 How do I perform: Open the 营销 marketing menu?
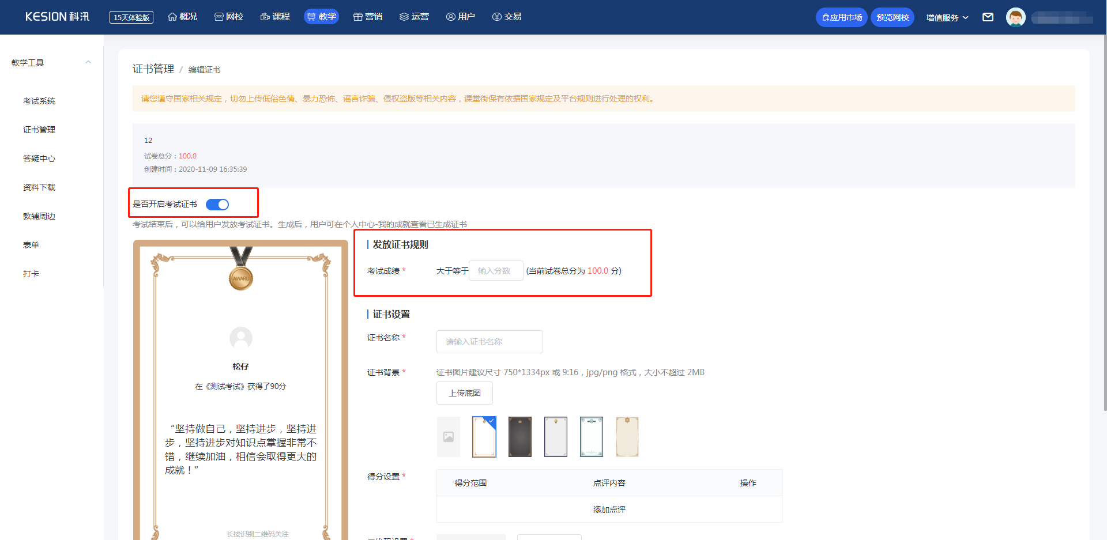pyautogui.click(x=368, y=17)
